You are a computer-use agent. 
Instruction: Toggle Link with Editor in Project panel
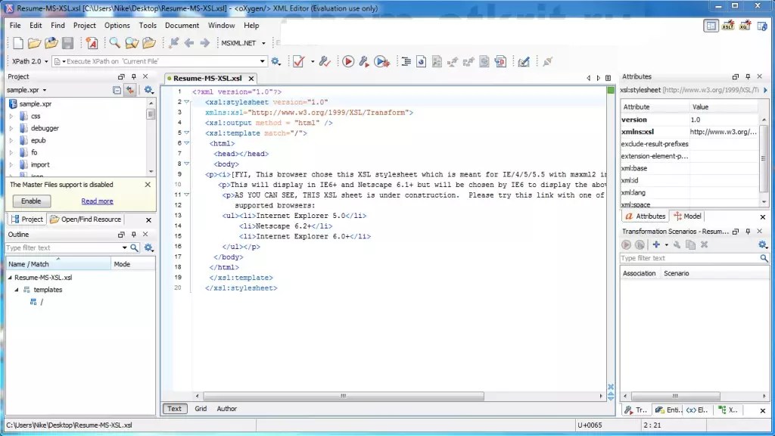130,90
